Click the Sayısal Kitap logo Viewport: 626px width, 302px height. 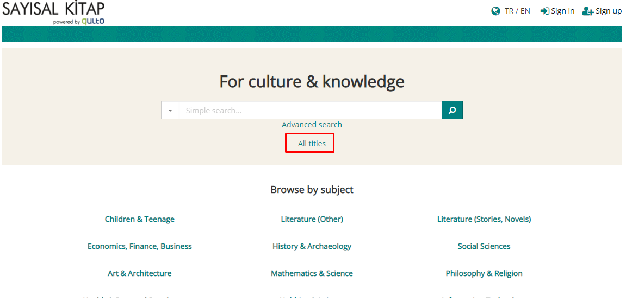[x=53, y=12]
